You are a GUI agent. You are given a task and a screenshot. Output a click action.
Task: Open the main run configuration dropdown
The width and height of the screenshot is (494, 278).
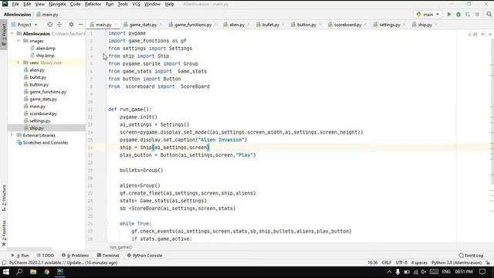click(x=428, y=15)
